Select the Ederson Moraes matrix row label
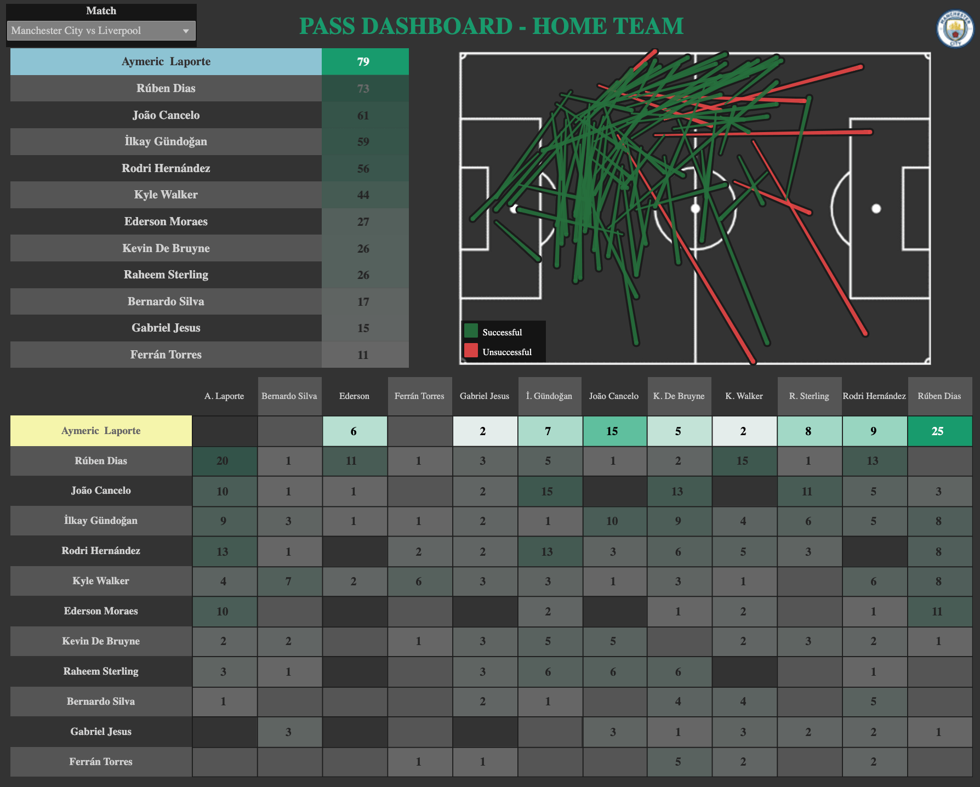The width and height of the screenshot is (980, 787). [x=101, y=611]
